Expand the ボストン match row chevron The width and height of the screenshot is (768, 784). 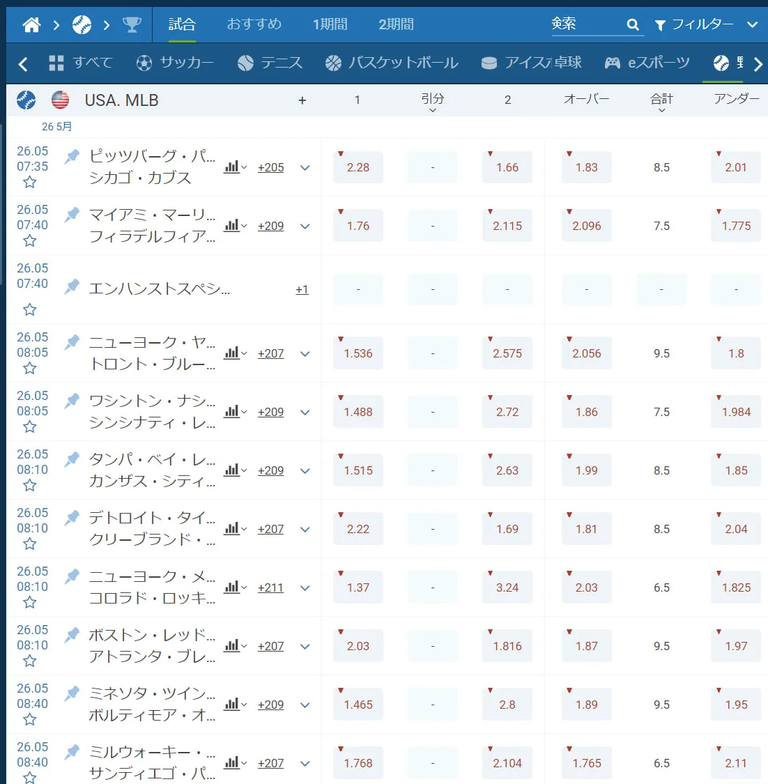pyautogui.click(x=305, y=647)
